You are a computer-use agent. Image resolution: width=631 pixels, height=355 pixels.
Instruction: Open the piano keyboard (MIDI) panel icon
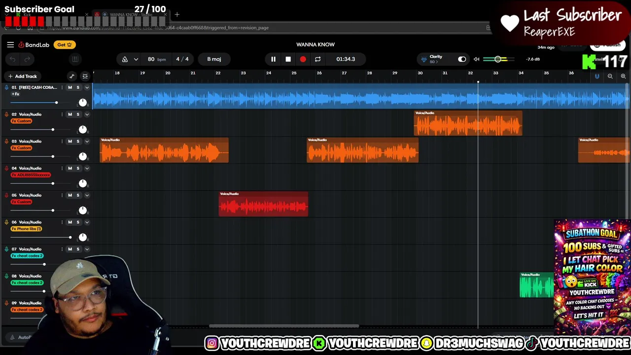point(75,59)
